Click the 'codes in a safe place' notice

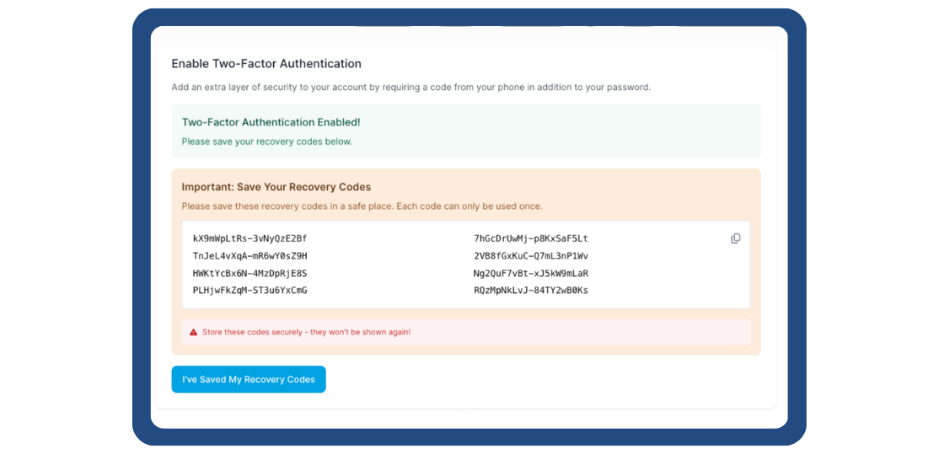coord(362,206)
